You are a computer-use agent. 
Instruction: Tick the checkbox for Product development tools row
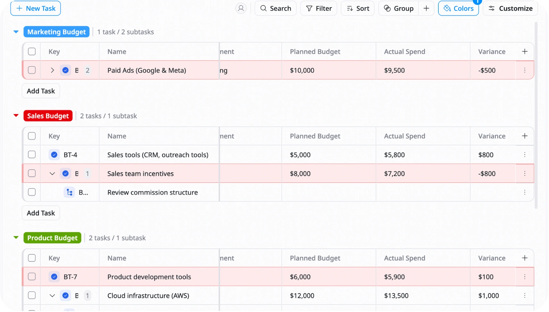[x=32, y=276]
